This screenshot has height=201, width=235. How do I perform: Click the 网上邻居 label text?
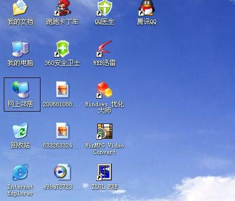coord(21,104)
